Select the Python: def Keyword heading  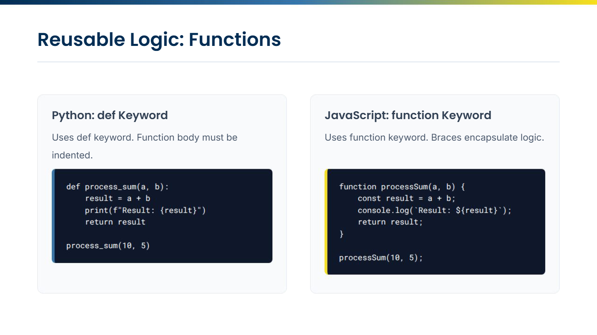tap(110, 115)
